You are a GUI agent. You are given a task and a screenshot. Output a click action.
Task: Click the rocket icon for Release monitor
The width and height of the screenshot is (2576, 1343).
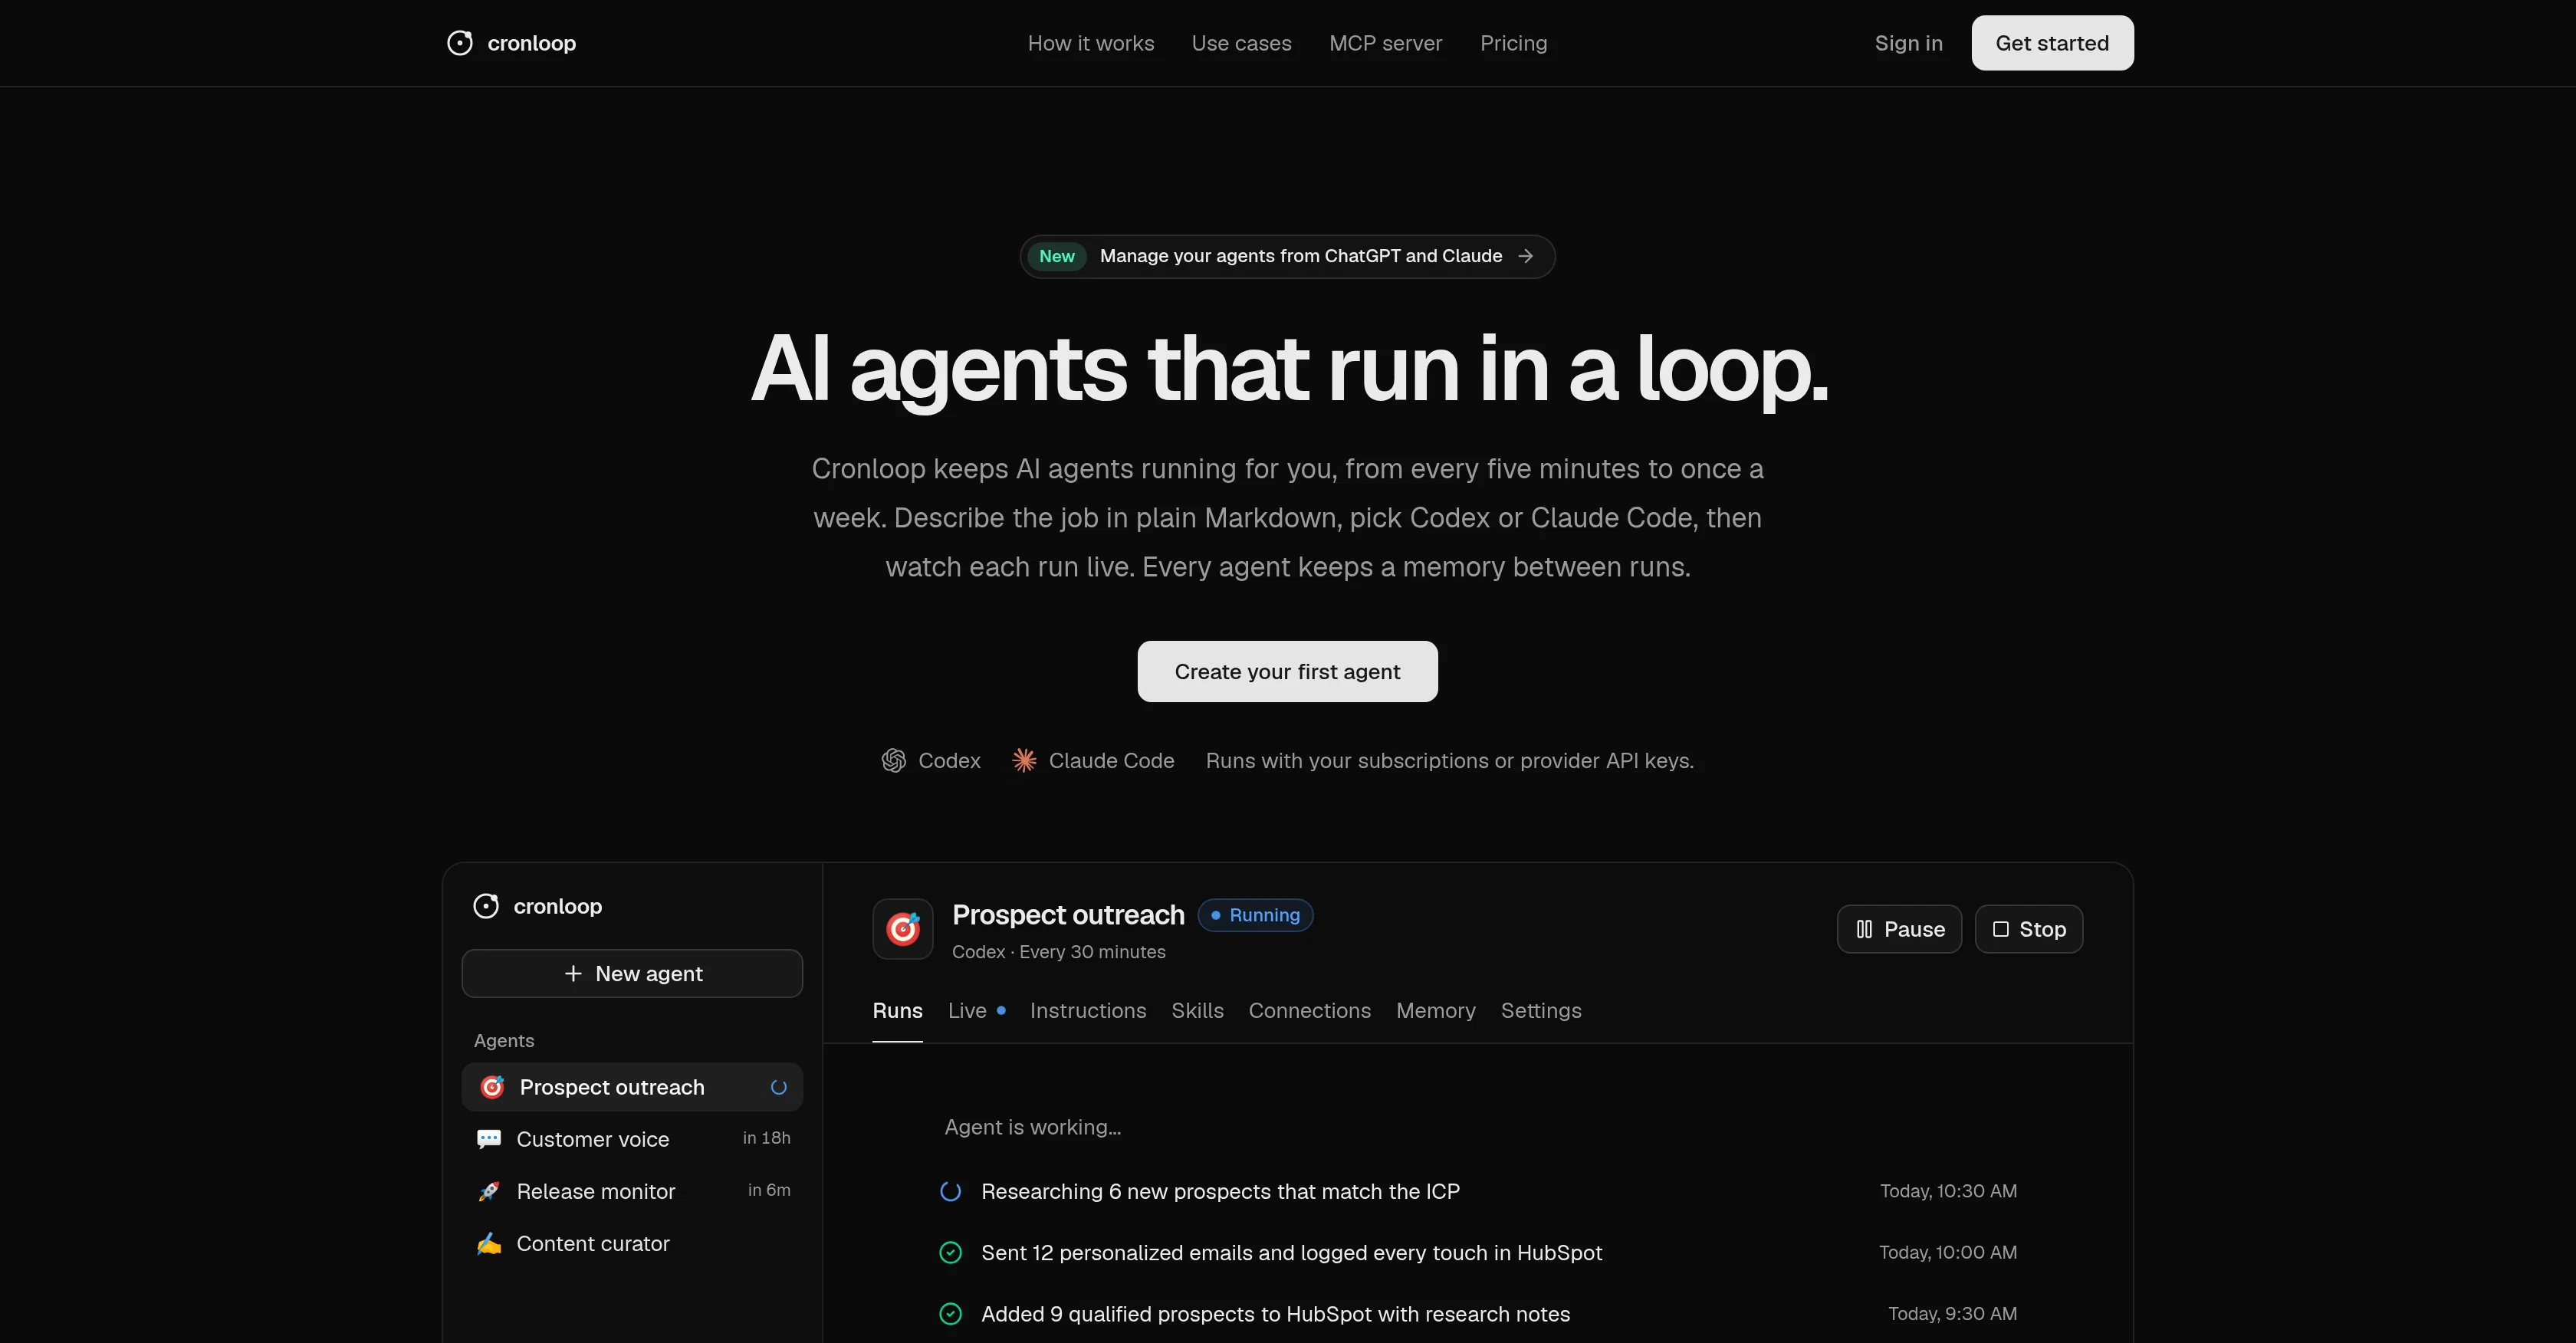click(x=489, y=1191)
